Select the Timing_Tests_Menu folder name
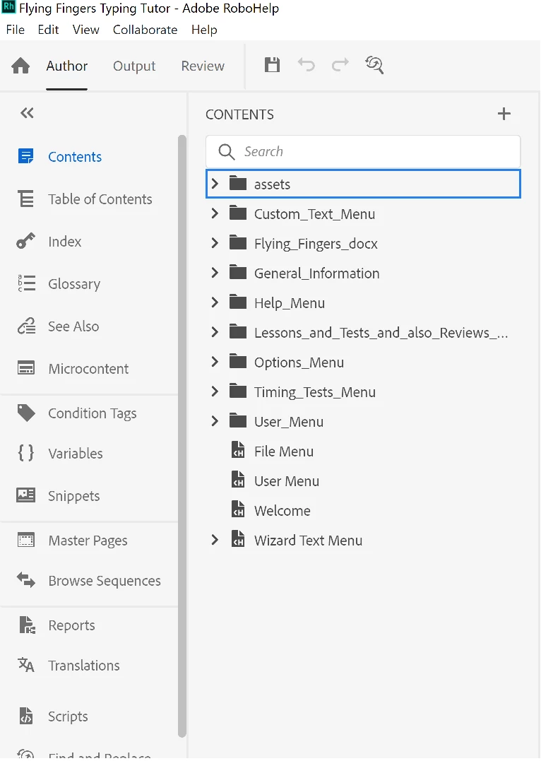The image size is (541, 761). [x=315, y=392]
